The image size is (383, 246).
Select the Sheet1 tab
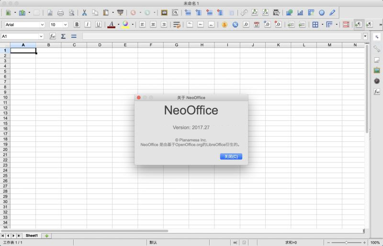[32, 236]
